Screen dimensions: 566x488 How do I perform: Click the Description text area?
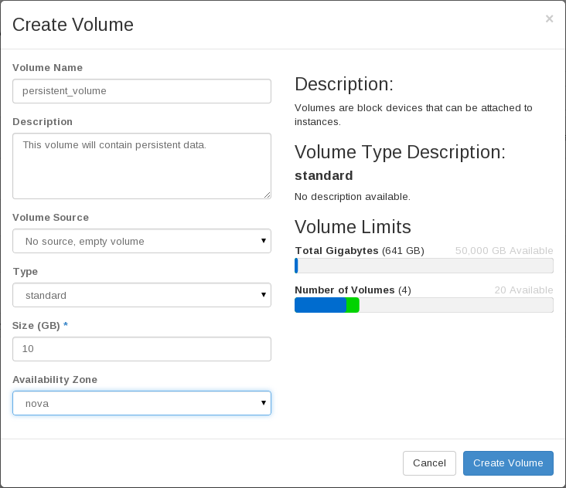141,166
